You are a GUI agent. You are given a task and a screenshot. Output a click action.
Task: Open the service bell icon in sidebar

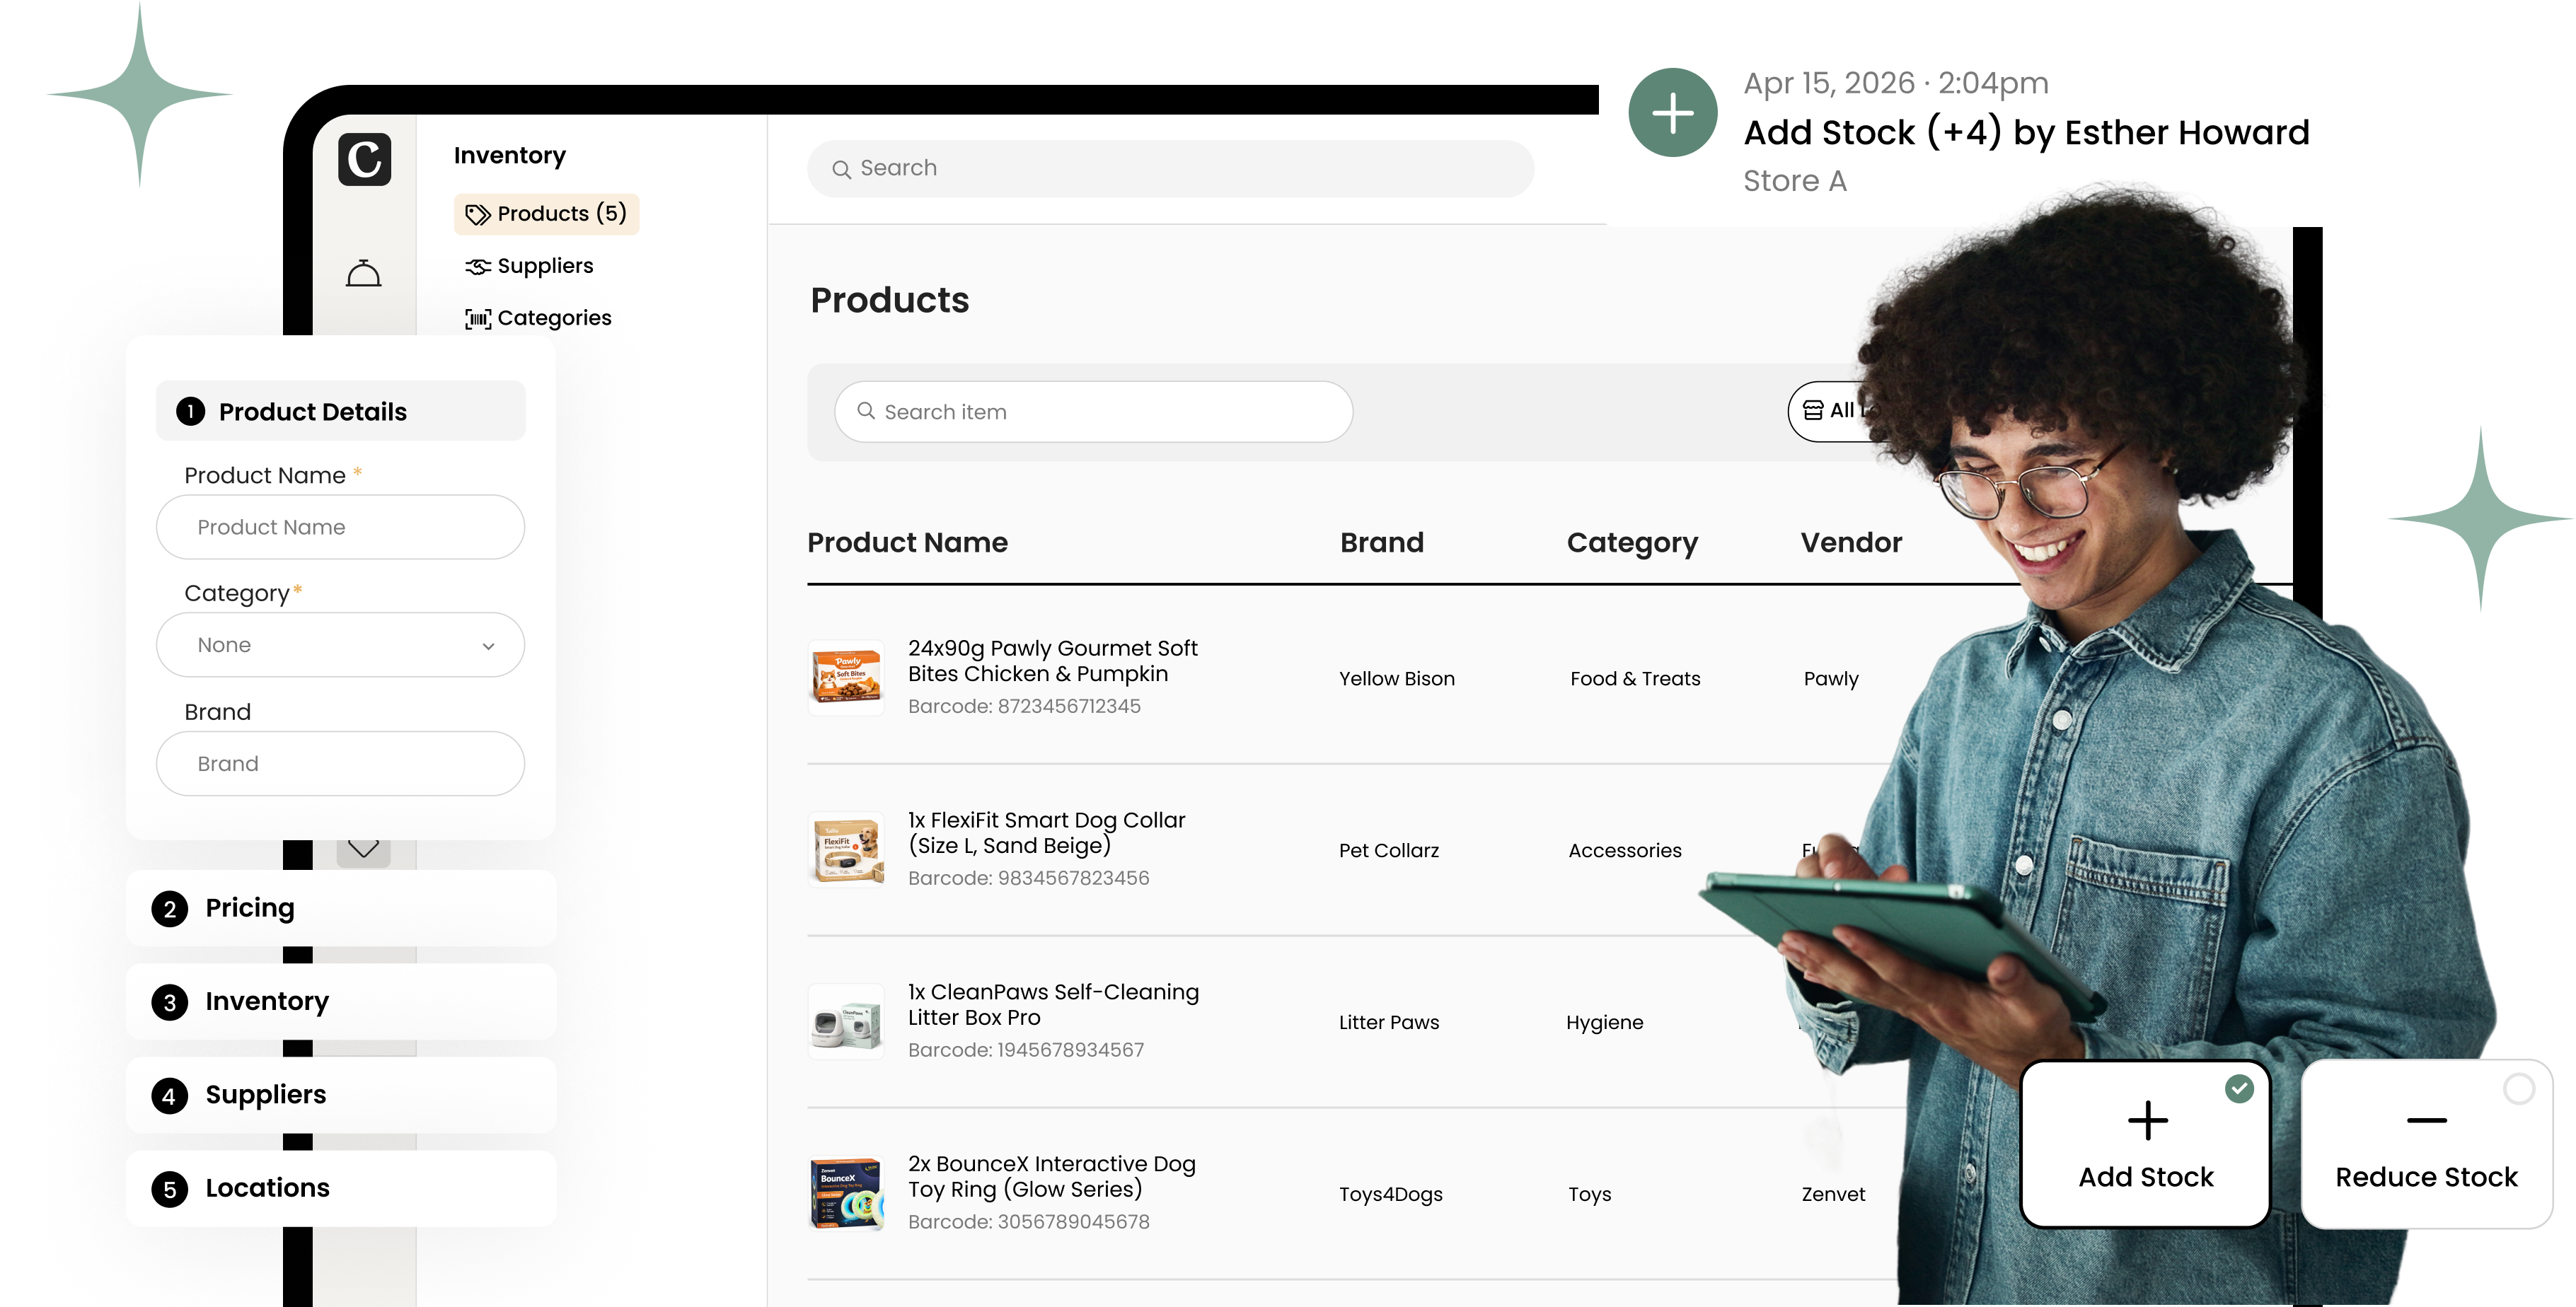pyautogui.click(x=363, y=273)
